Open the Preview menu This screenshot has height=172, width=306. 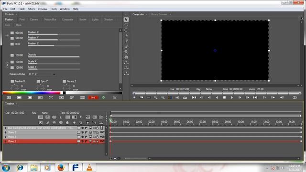[43, 9]
